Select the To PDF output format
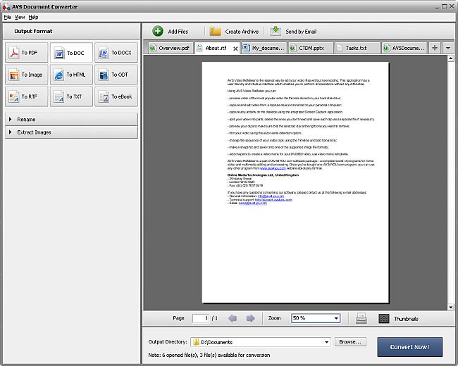Screen dimensions: 458x366 coord(27,53)
